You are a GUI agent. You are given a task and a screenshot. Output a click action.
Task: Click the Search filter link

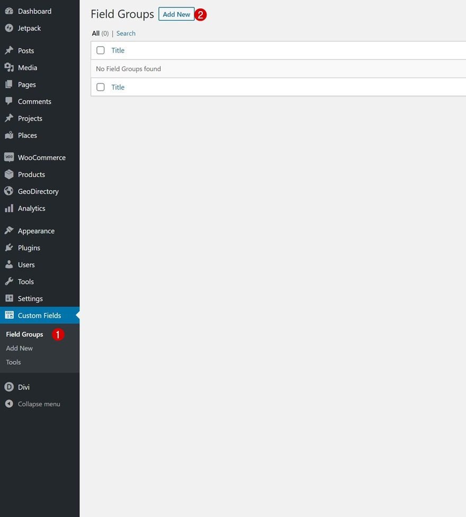126,33
